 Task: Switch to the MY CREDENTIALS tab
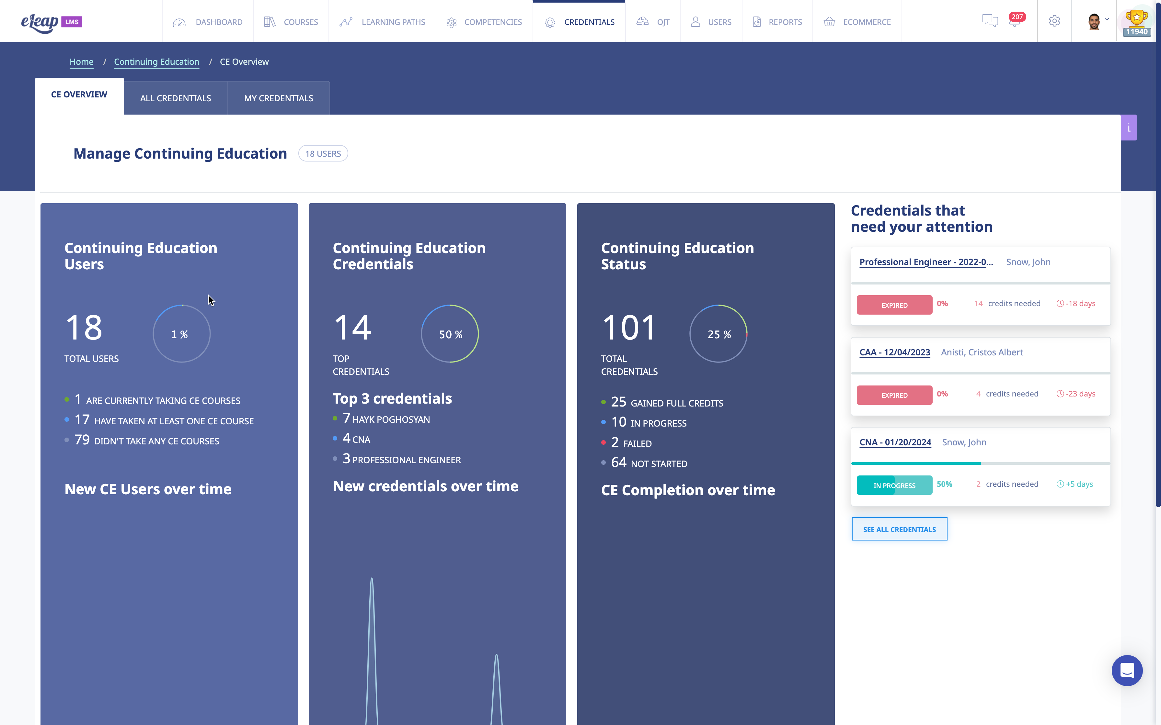coord(279,98)
